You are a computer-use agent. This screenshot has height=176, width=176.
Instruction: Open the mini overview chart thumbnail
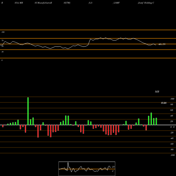[87, 169]
